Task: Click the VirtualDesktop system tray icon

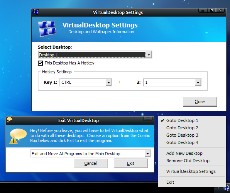Action: pos(227,188)
